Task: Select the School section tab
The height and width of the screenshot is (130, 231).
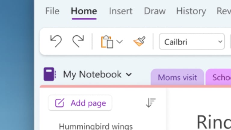Action: pyautogui.click(x=218, y=77)
